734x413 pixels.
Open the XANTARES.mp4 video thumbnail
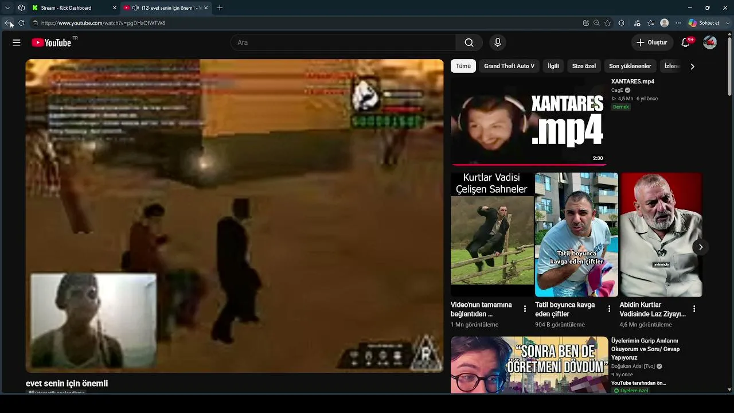coord(529,121)
